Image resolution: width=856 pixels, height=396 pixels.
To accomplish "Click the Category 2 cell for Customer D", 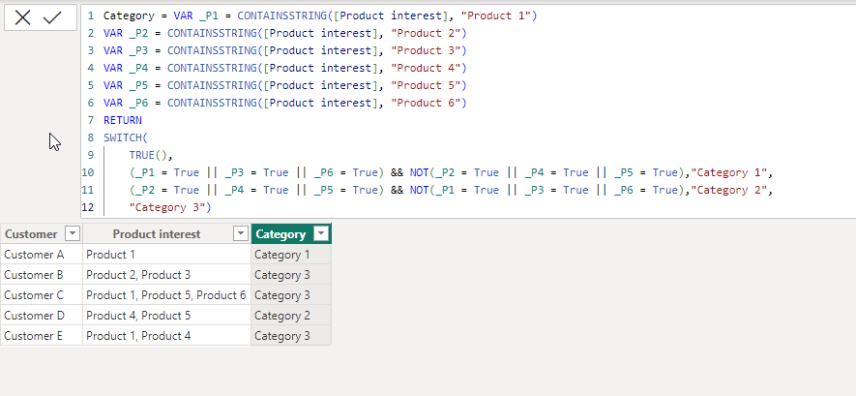I will (x=291, y=316).
